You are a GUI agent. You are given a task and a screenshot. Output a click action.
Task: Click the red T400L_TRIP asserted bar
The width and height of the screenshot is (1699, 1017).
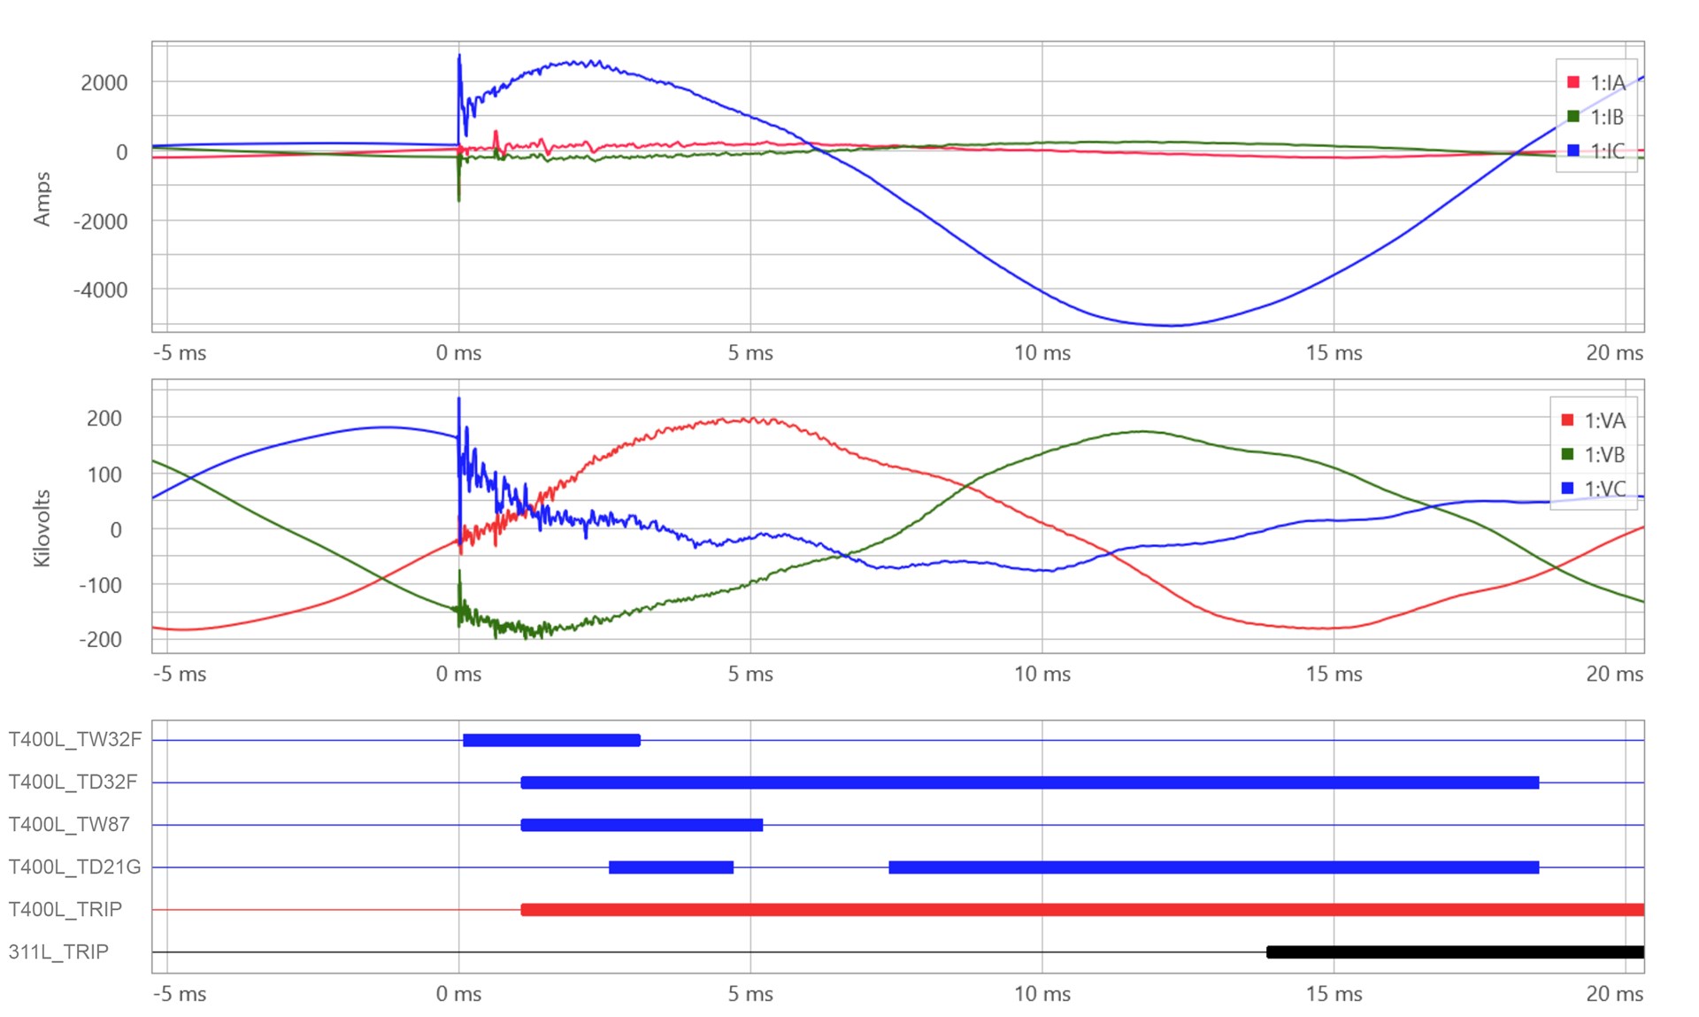1081,909
